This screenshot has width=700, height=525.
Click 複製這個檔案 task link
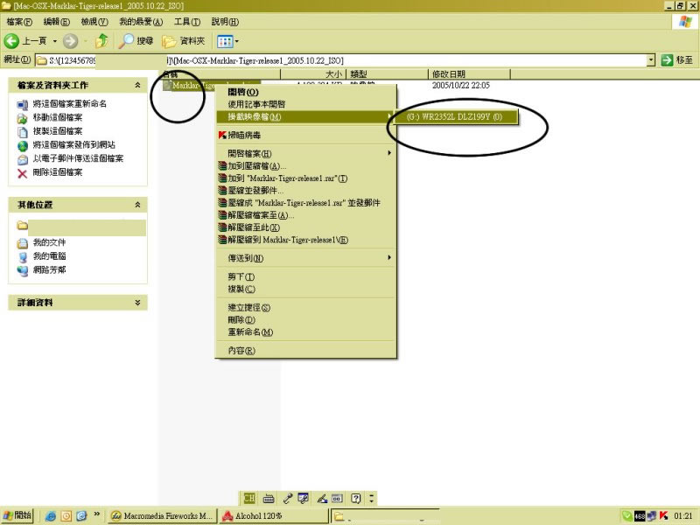click(58, 131)
